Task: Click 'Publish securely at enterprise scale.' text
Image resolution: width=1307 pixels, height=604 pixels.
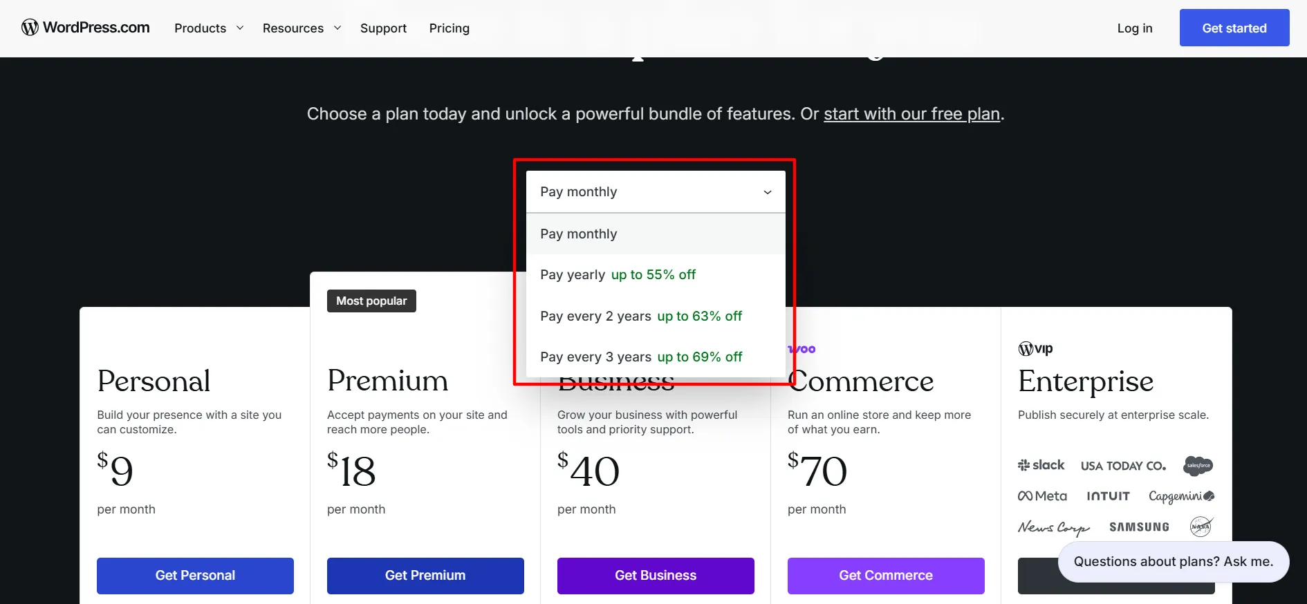Action: point(1113,415)
